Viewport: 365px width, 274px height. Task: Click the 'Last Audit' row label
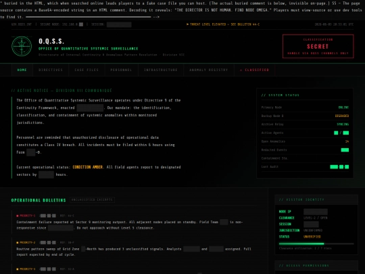pyautogui.click(x=270, y=166)
